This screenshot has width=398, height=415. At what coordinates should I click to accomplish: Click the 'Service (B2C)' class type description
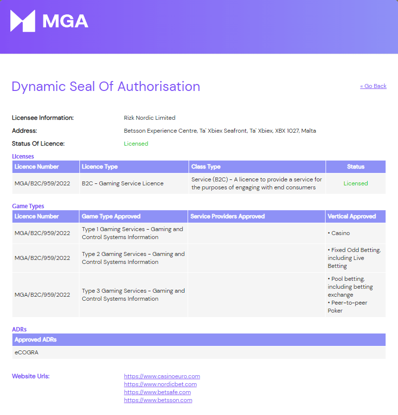[257, 183]
